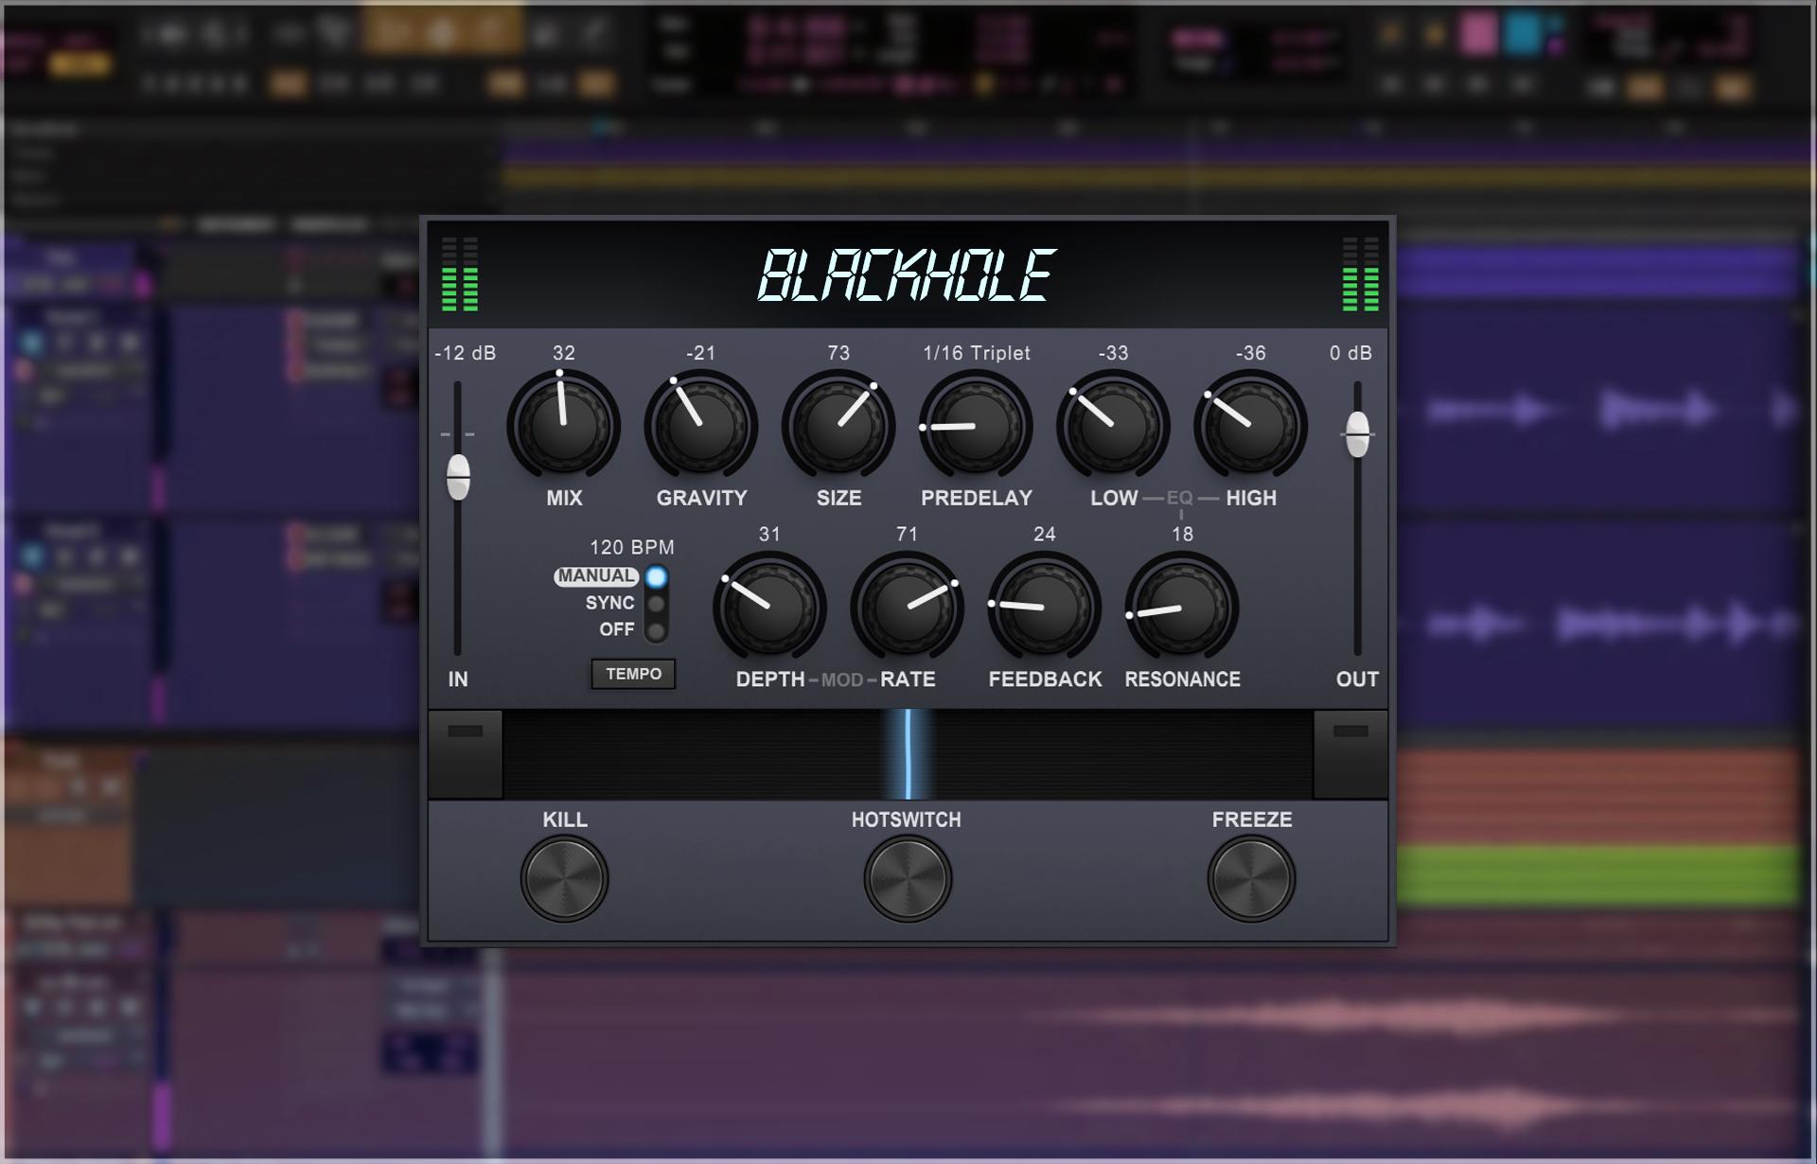Click the SIZE value 73
The height and width of the screenshot is (1164, 1817).
(838, 353)
